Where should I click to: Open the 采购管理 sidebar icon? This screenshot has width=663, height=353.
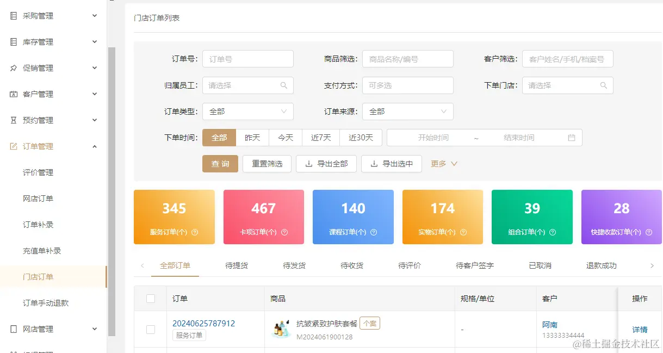coord(13,15)
